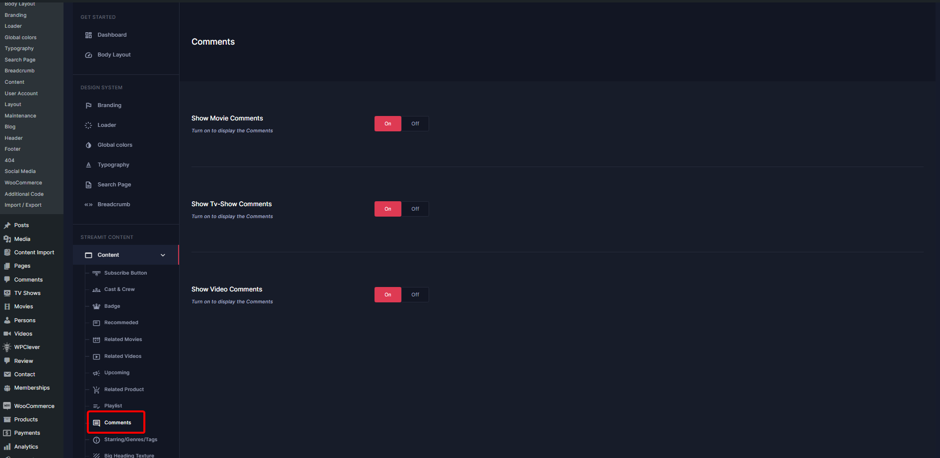Viewport: 940px width, 458px height.
Task: Click the Subscribe Button icon
Action: [x=96, y=273]
